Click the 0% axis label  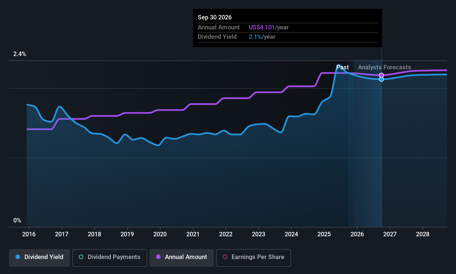17,220
